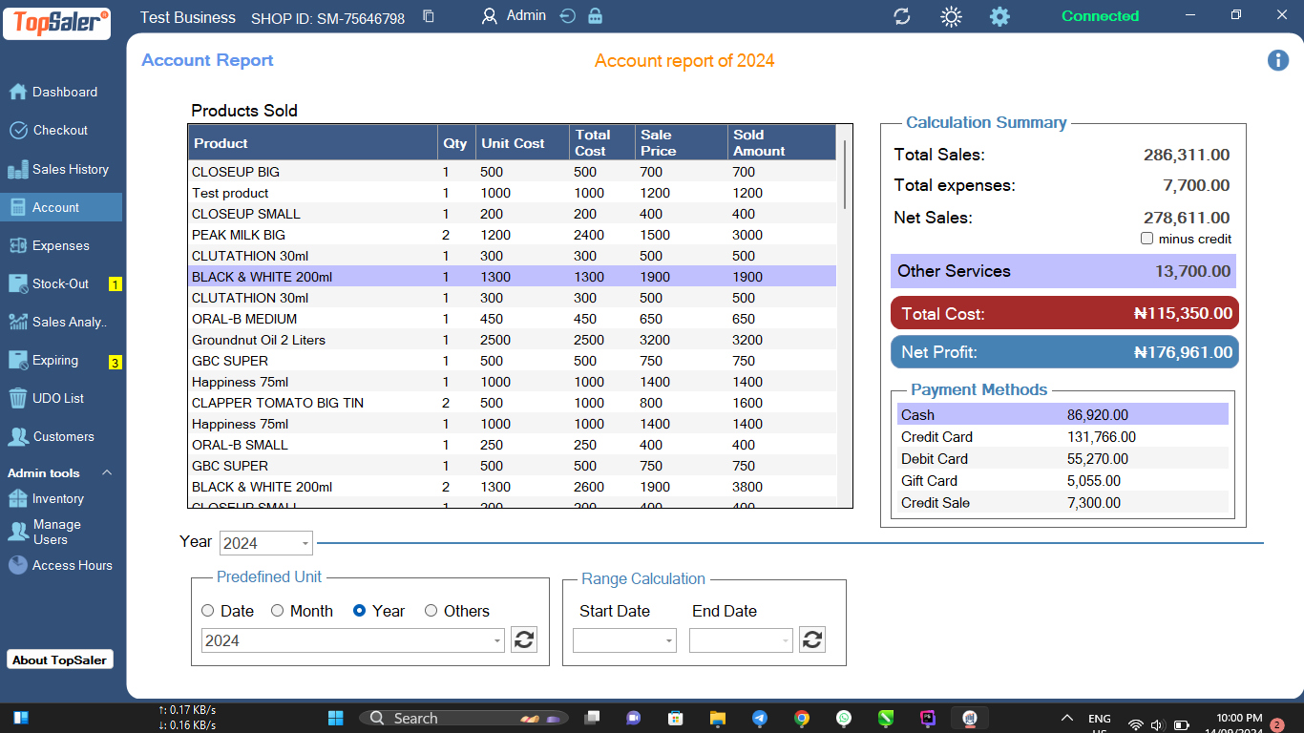
Task: Open settings gear icon
Action: pos(999,16)
